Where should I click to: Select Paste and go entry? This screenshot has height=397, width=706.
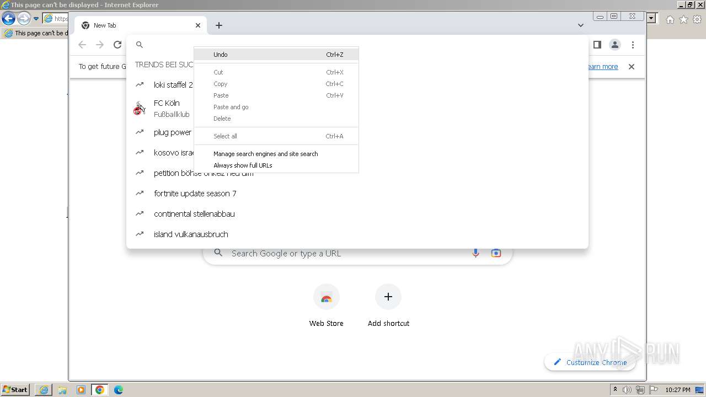pos(276,107)
